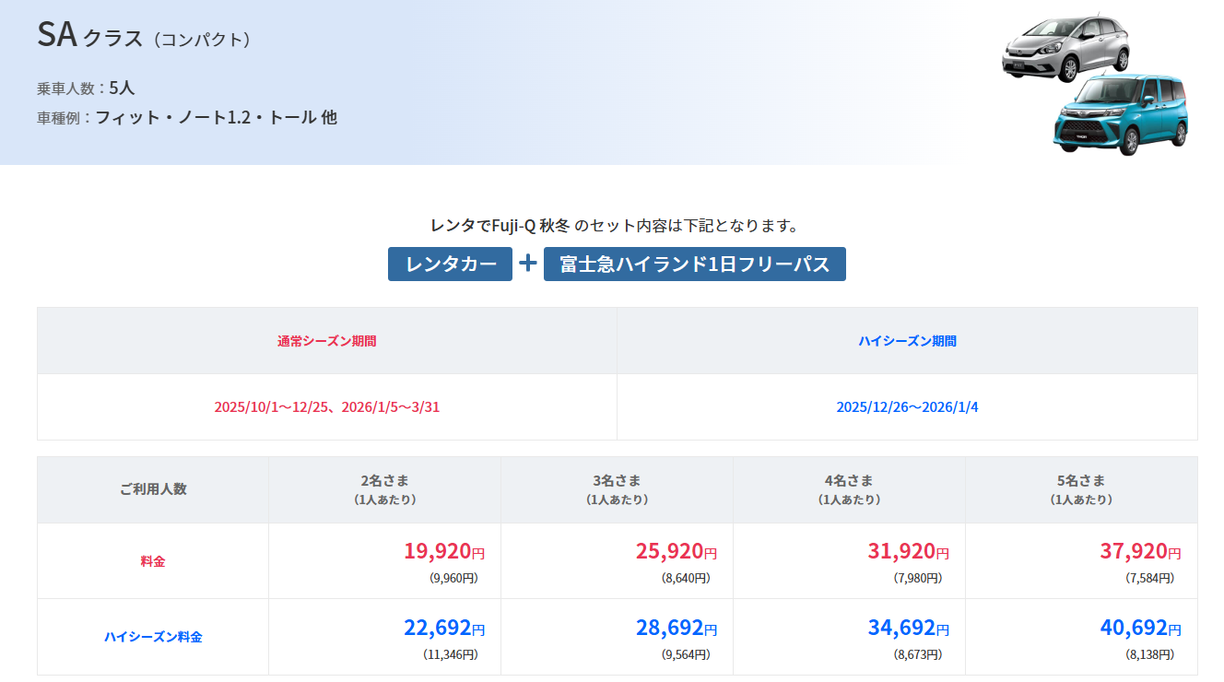This screenshot has height=682, width=1224.
Task: Click the 2名さま column header
Action: click(x=385, y=489)
